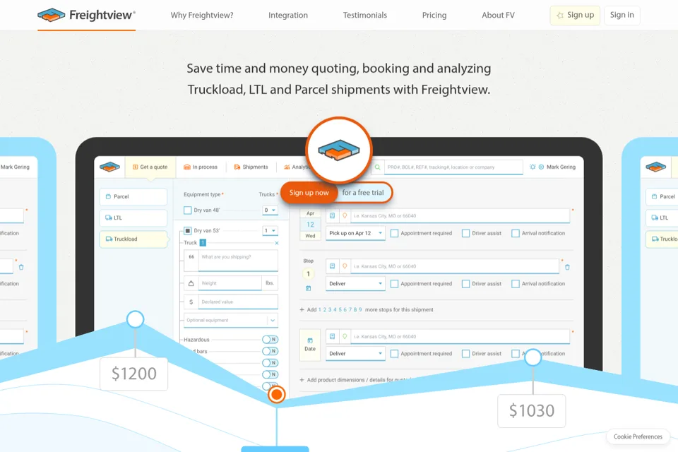Add 5 more stops via the number link
678x452 pixels.
click(340, 310)
